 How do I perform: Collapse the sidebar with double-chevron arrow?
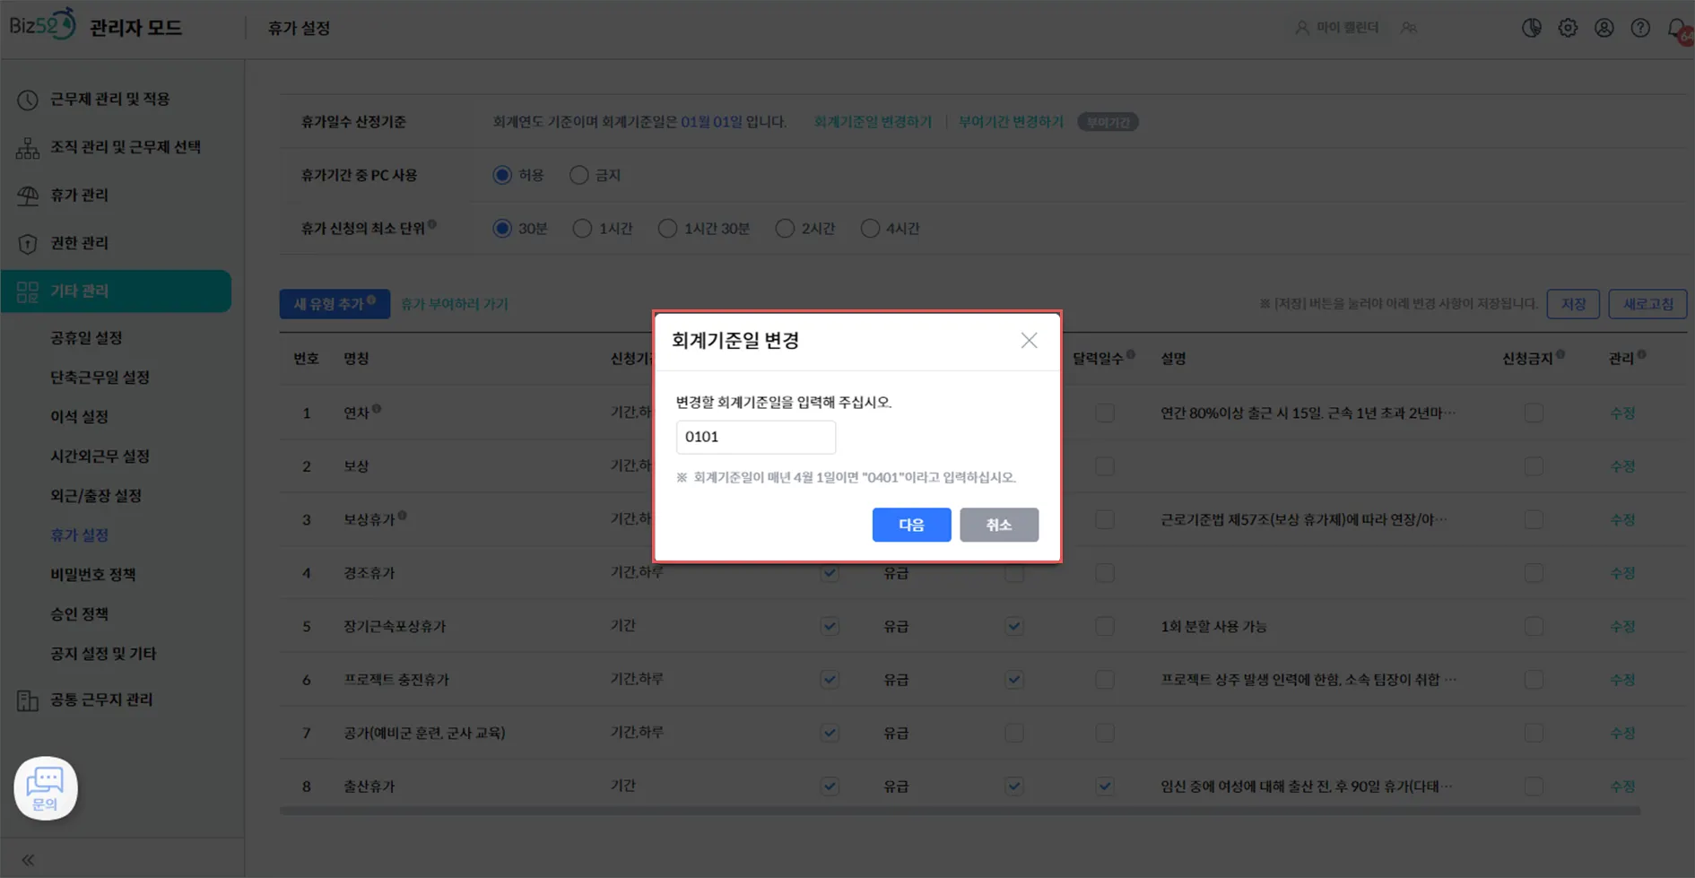(28, 860)
